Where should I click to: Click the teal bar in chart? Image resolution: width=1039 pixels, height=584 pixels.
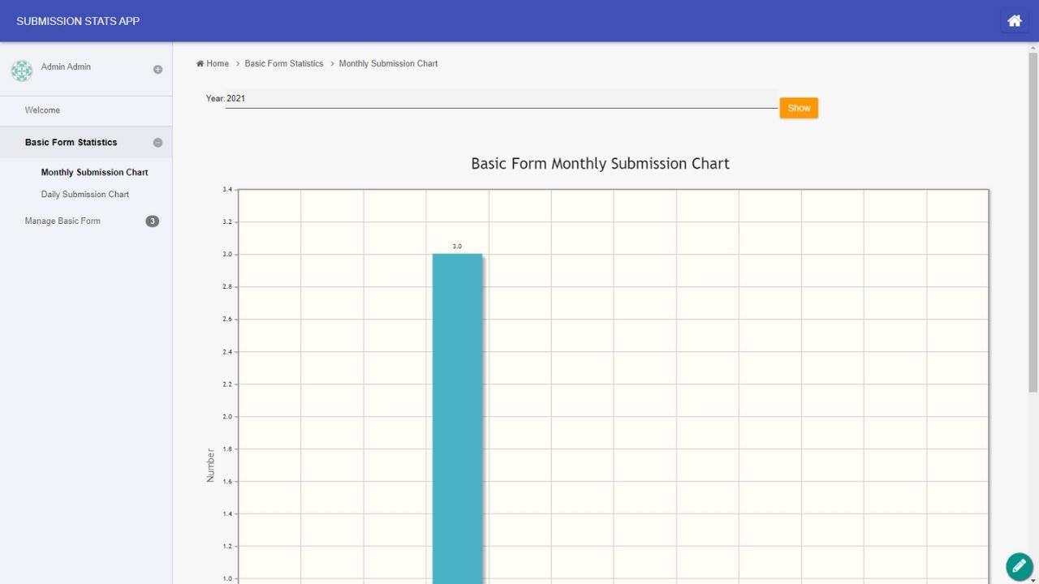tap(457, 419)
